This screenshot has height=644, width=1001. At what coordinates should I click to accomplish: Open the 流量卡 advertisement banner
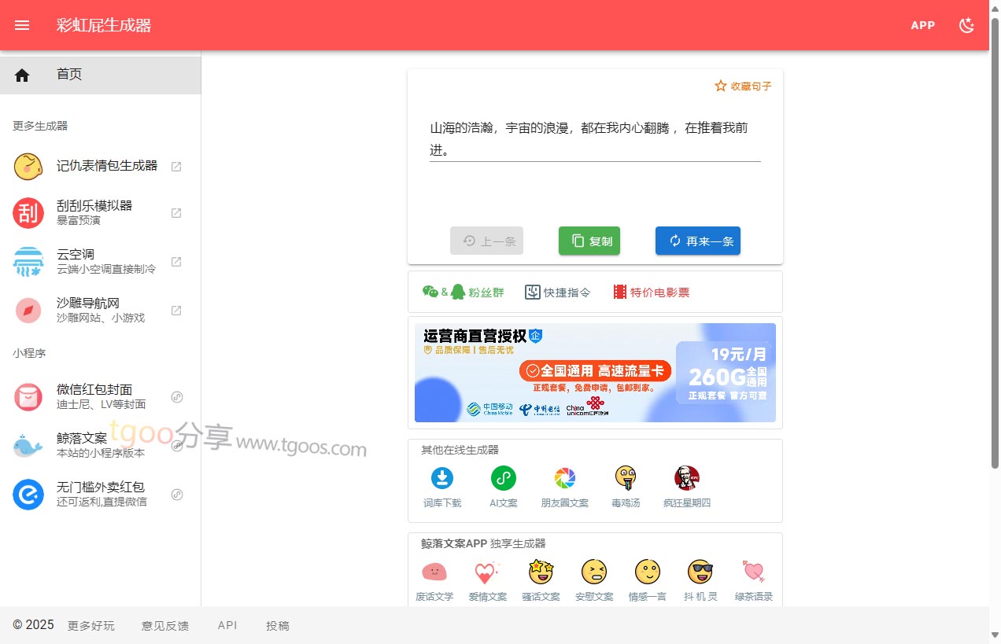pyautogui.click(x=595, y=373)
